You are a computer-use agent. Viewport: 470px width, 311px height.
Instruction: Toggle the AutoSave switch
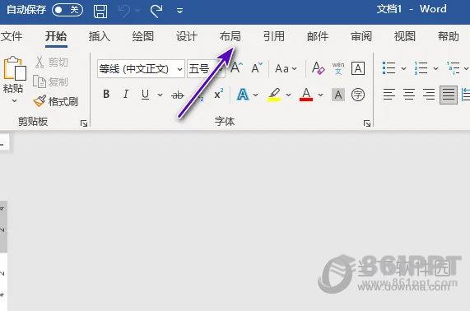[x=67, y=10]
